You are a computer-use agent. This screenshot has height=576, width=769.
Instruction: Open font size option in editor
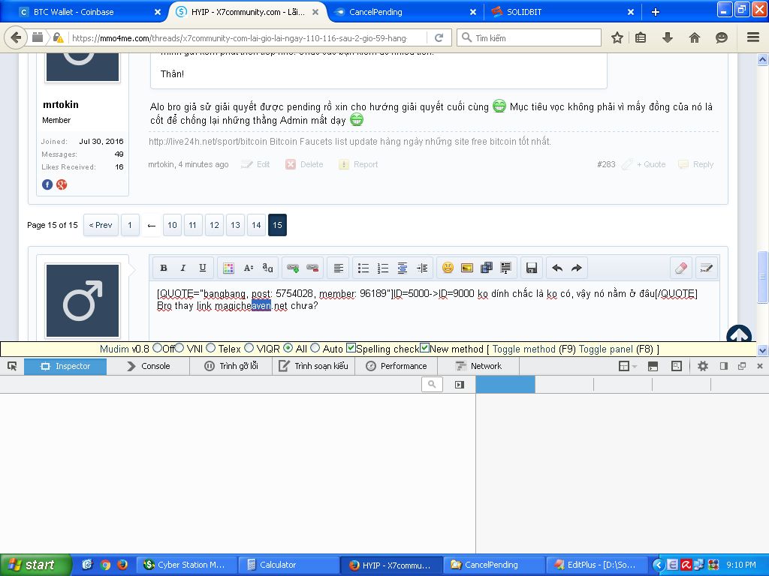[x=248, y=268]
